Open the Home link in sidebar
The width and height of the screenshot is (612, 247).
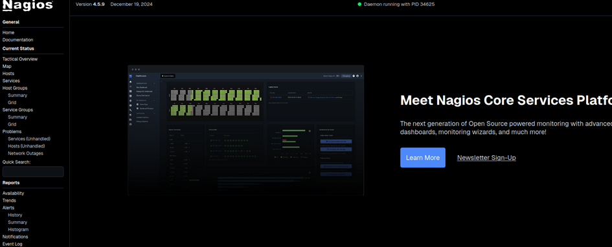pos(8,33)
